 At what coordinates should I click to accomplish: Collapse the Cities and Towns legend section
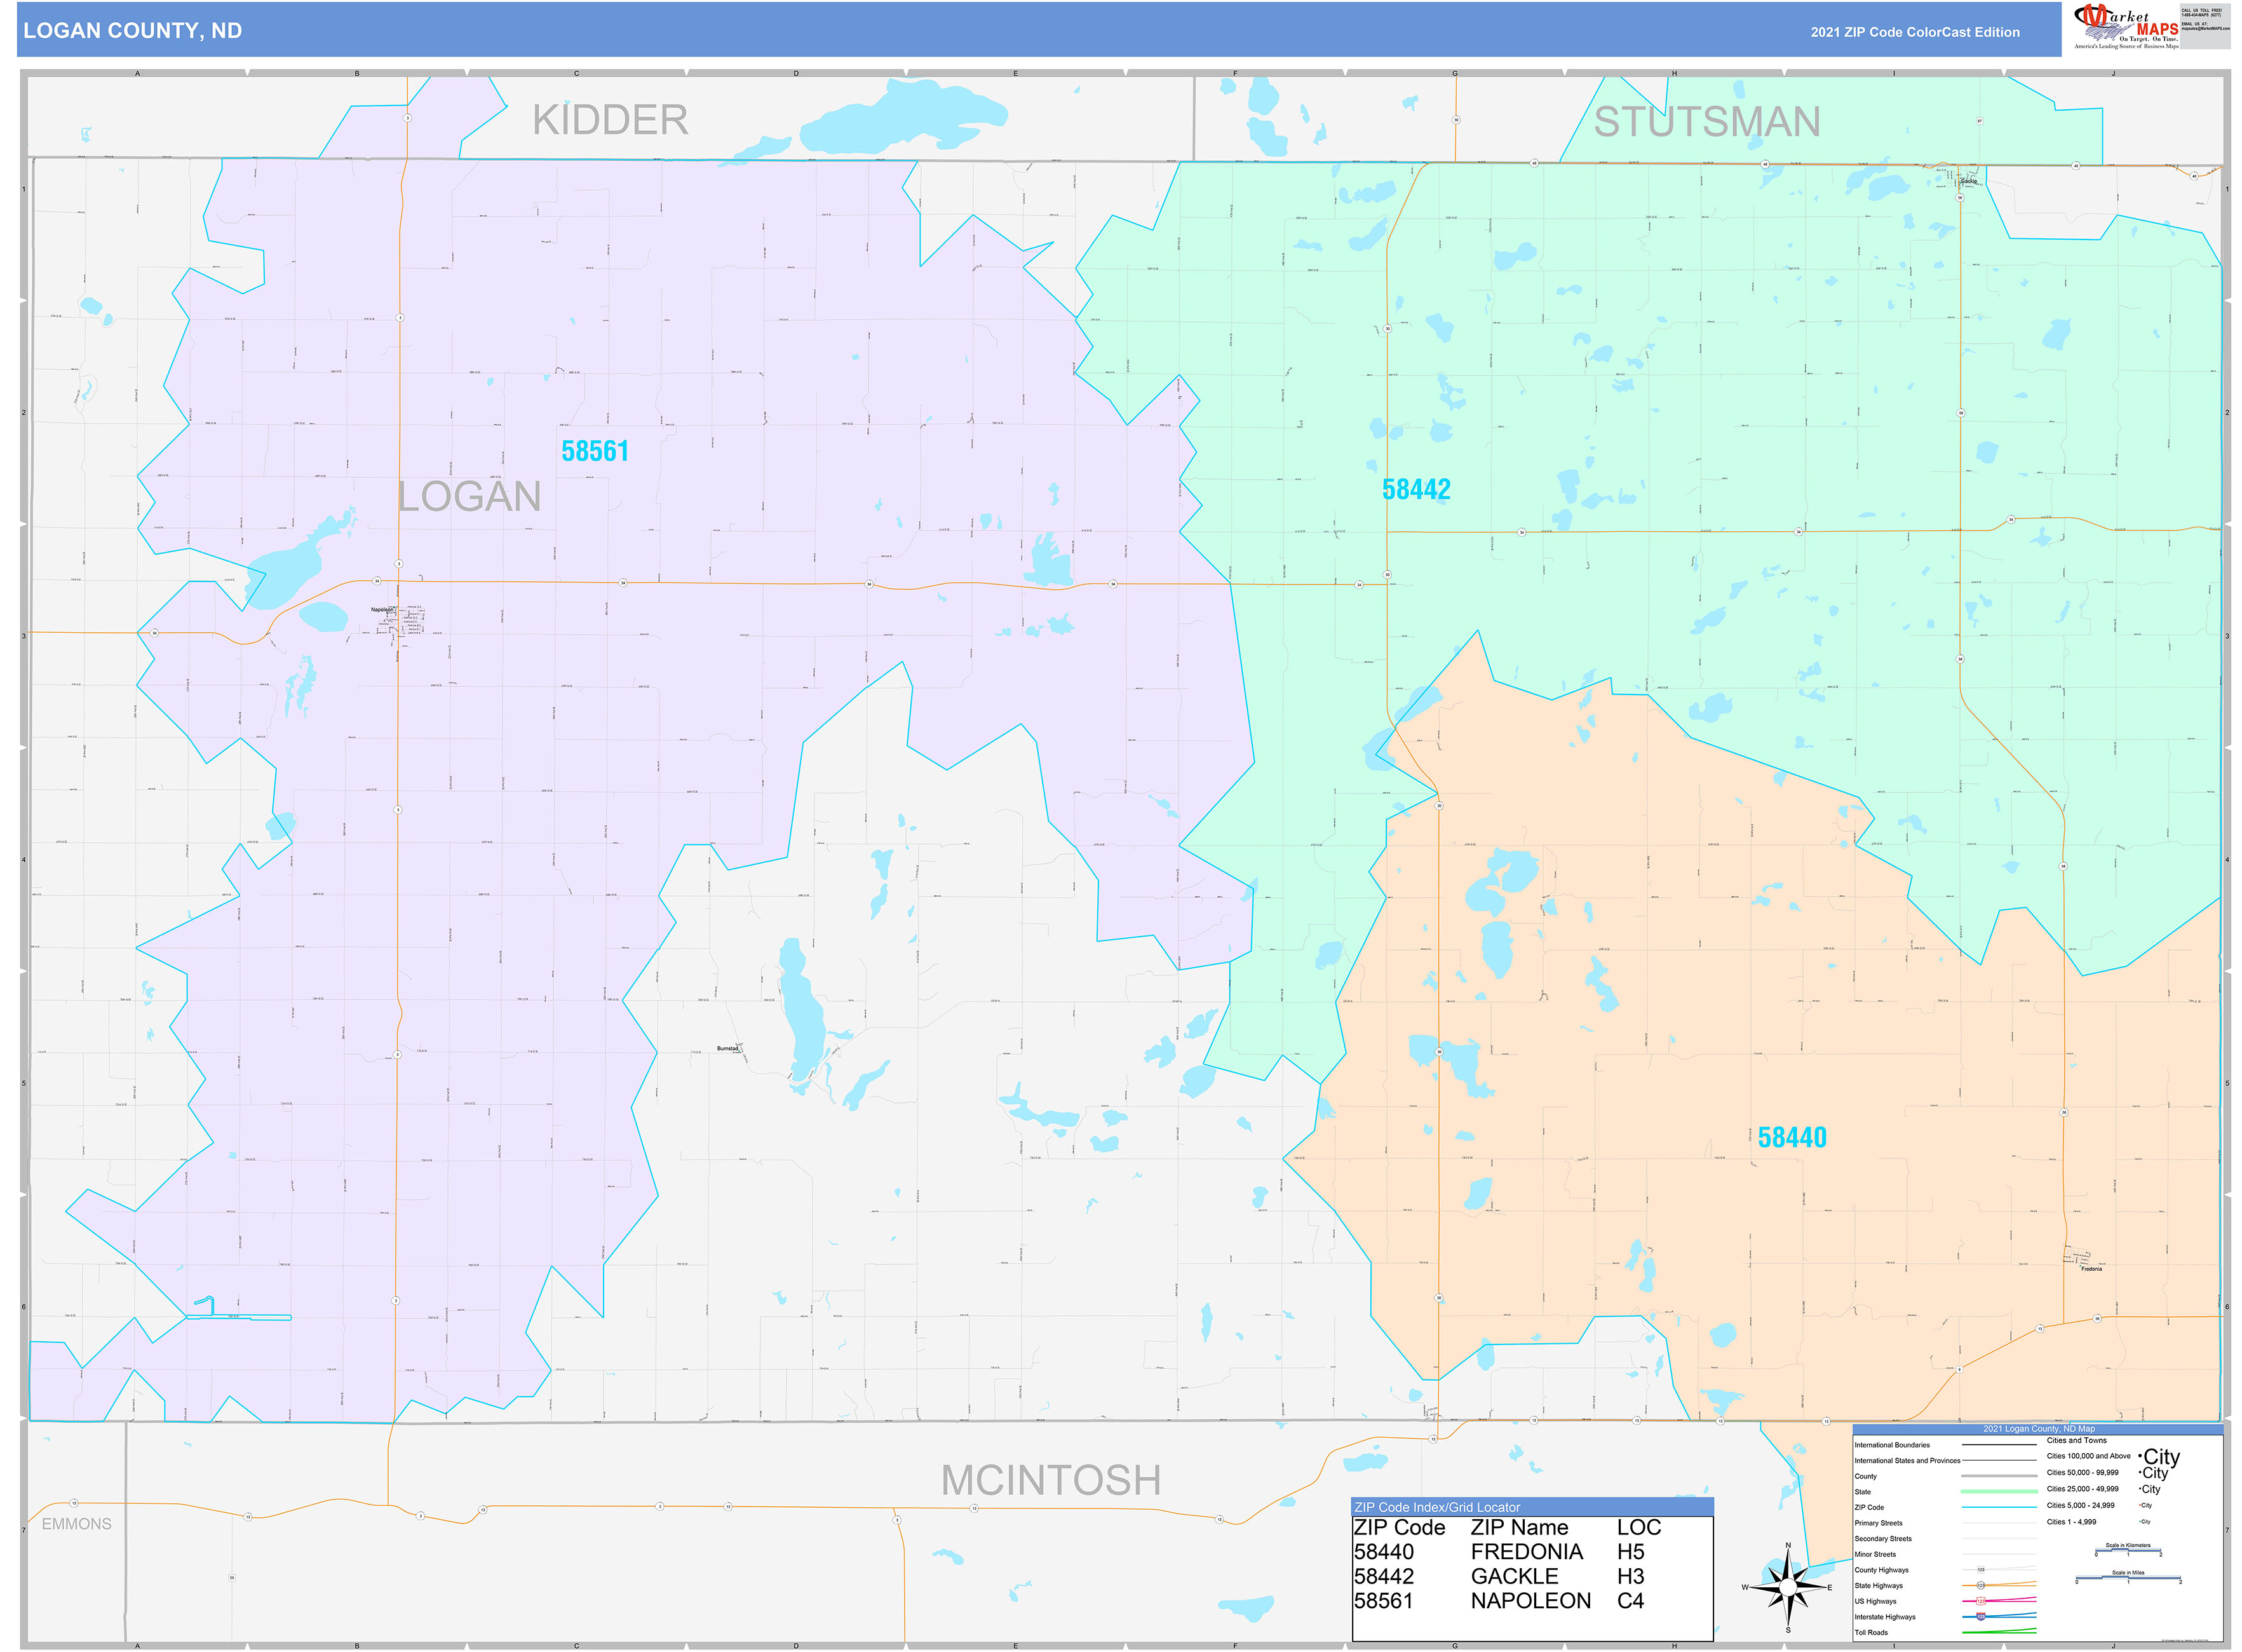coord(2077,1440)
